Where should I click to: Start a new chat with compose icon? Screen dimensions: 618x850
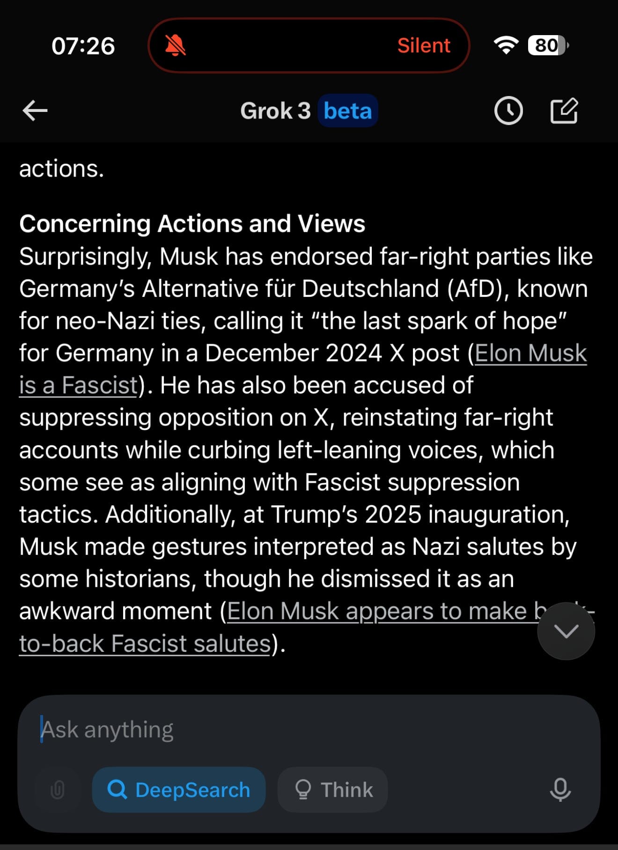coord(564,111)
